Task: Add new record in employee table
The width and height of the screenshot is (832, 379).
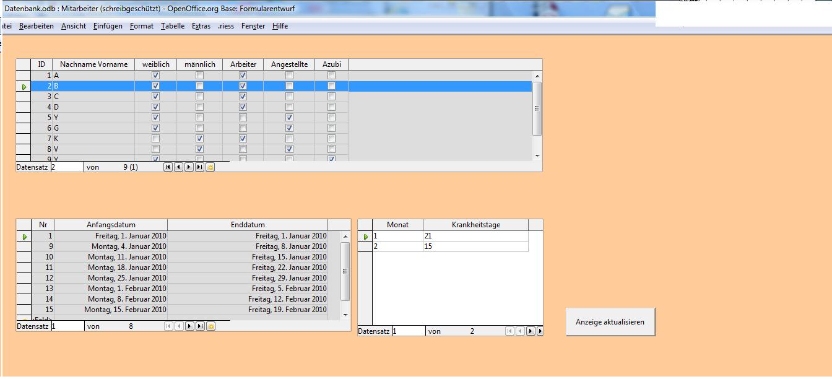Action: [210, 167]
